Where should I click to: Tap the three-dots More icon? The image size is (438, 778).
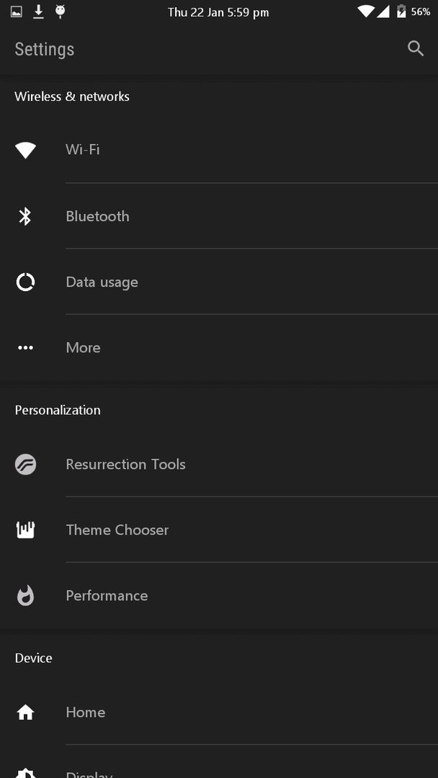click(x=25, y=348)
